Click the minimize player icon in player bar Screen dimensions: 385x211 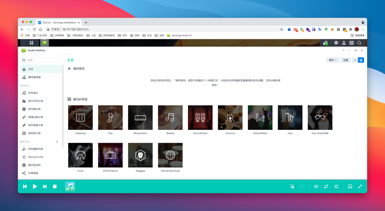click(x=360, y=186)
